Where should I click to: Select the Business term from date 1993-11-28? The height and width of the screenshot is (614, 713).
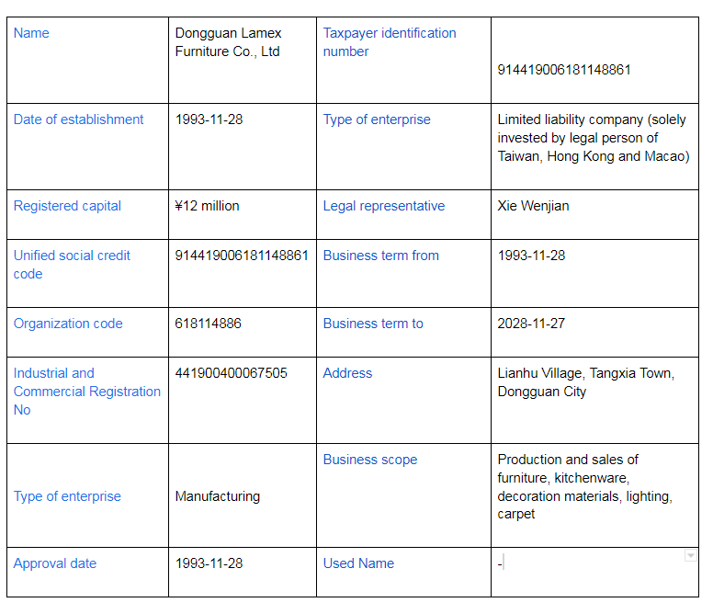click(531, 256)
